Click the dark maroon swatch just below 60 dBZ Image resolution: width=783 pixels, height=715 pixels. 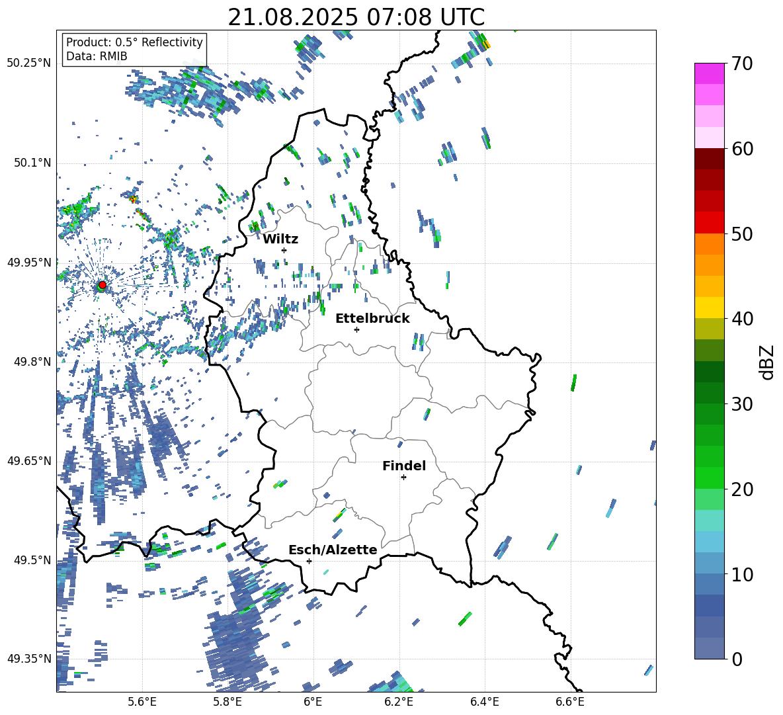click(x=709, y=159)
